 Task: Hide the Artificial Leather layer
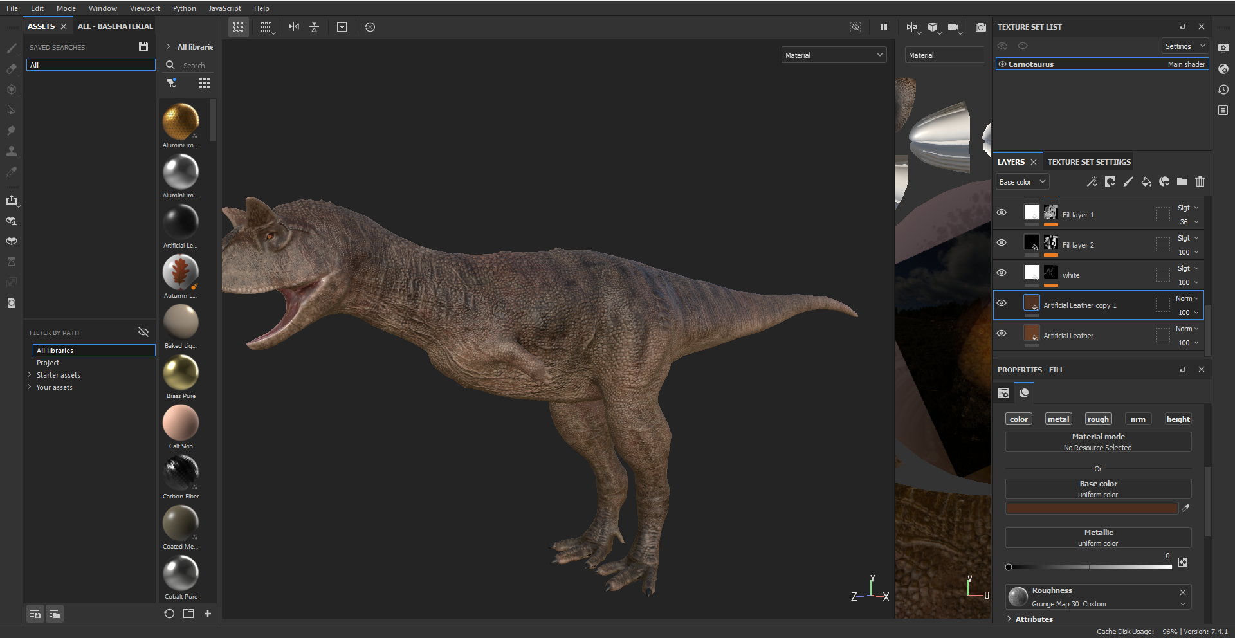click(1002, 333)
